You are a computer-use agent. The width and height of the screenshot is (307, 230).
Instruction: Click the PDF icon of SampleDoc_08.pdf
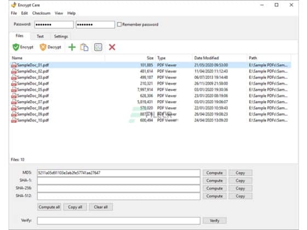click(14, 108)
